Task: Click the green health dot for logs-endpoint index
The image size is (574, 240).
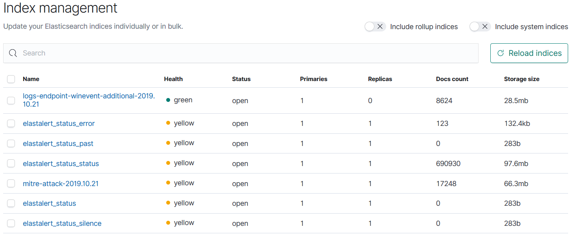Action: [x=169, y=100]
